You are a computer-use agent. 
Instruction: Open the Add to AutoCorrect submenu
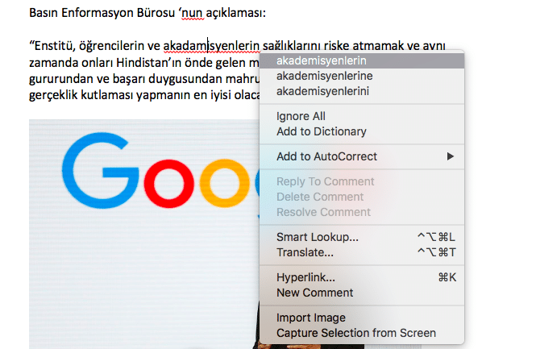pyautogui.click(x=362, y=156)
